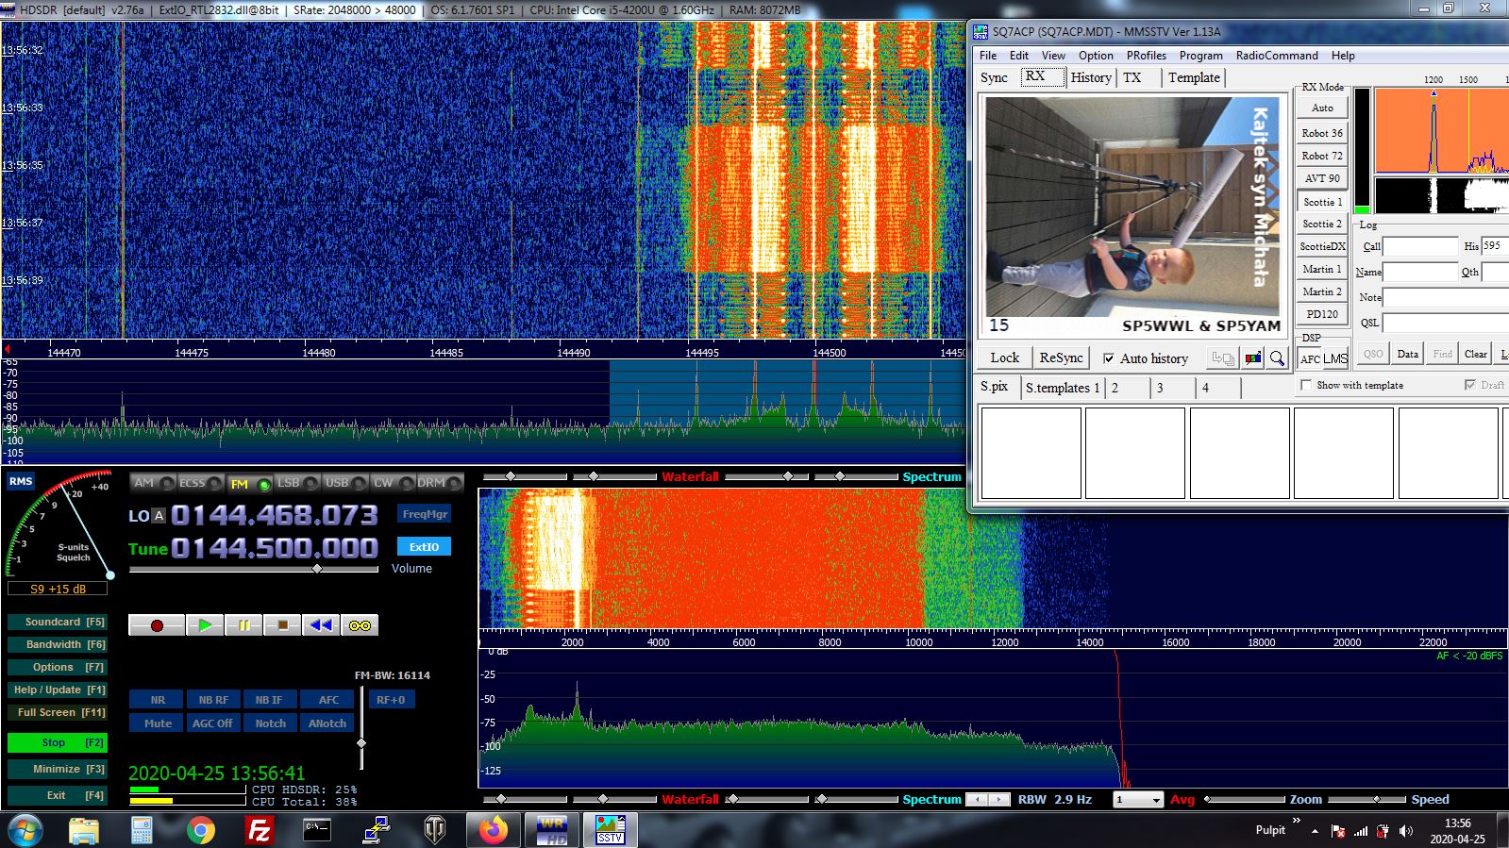This screenshot has width=1509, height=848.
Task: Click the copy-to-history icon in MMSSTV
Action: pos(1223,358)
